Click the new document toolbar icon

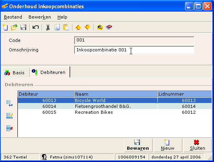(x=5, y=27)
